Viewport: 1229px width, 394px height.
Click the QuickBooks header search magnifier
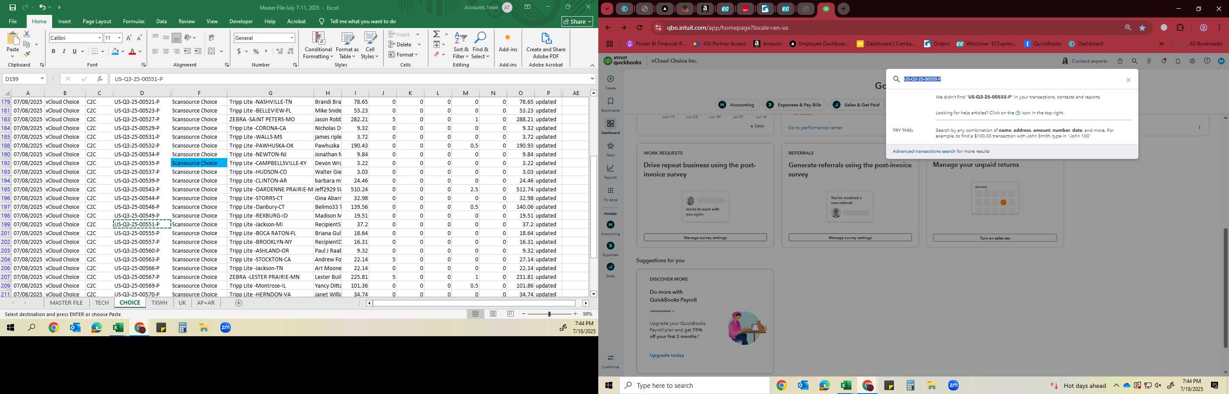pos(1134,61)
